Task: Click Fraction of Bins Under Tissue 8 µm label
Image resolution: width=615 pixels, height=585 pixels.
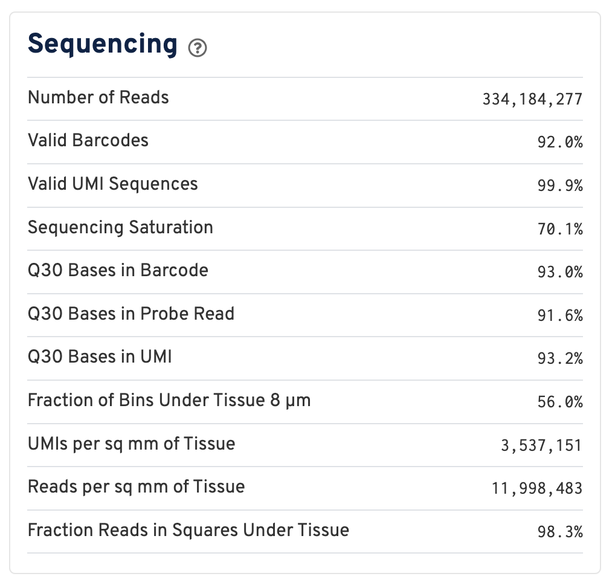Action: click(x=169, y=400)
